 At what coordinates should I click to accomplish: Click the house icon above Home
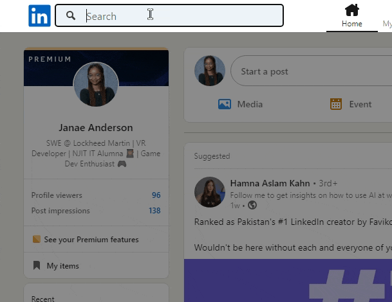click(x=351, y=10)
